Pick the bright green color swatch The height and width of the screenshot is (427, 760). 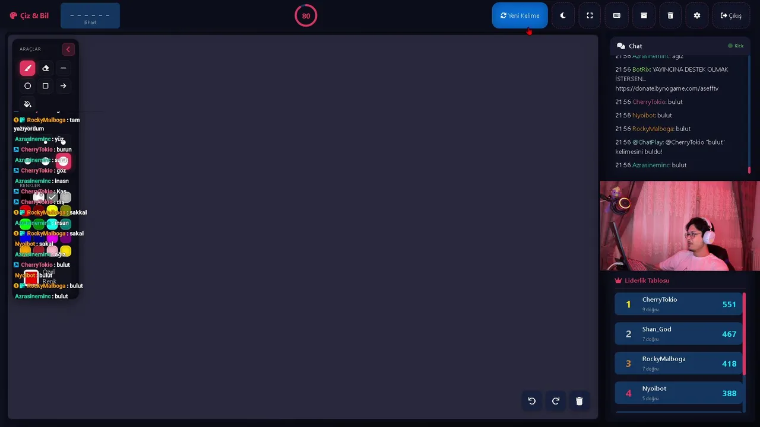pyautogui.click(x=25, y=224)
